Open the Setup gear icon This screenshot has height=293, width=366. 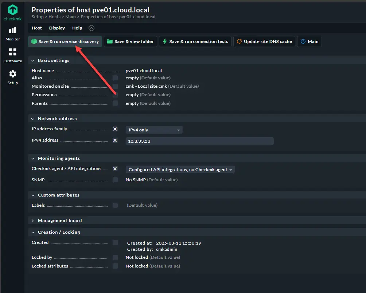click(13, 74)
